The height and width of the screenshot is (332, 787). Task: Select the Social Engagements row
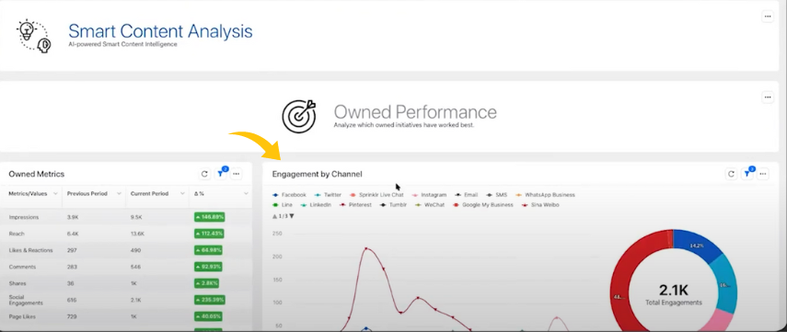pos(126,300)
